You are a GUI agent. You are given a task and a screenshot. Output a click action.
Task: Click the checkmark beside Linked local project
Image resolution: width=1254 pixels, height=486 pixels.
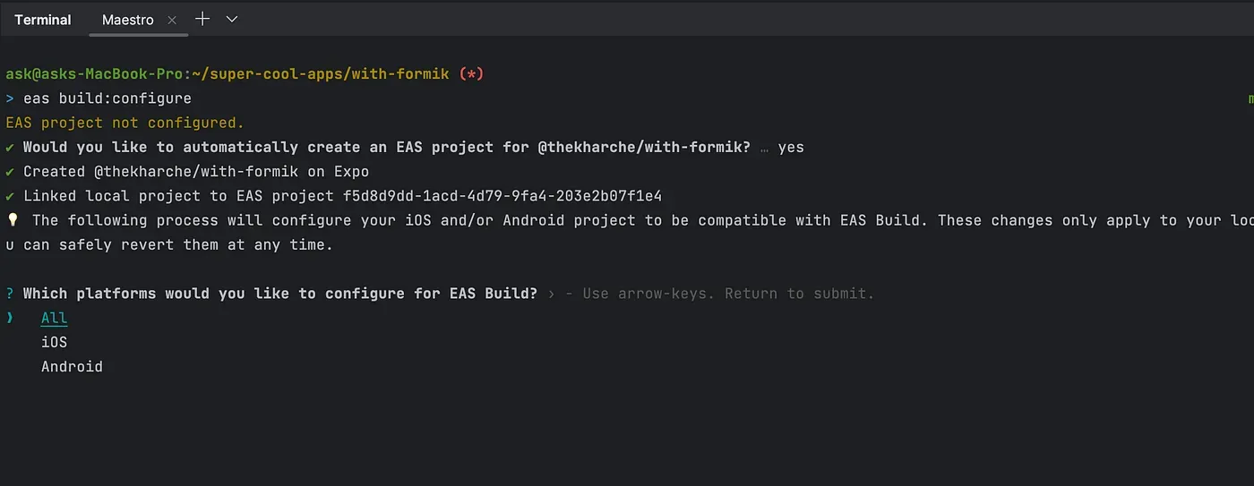(x=10, y=195)
